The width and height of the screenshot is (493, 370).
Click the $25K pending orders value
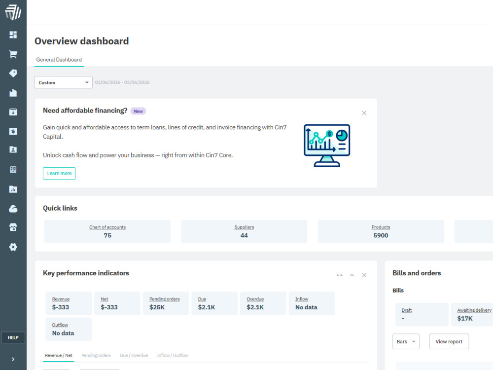click(157, 307)
